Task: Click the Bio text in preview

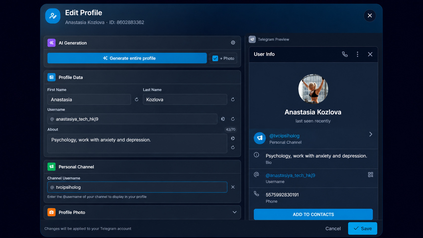Action: click(316, 156)
